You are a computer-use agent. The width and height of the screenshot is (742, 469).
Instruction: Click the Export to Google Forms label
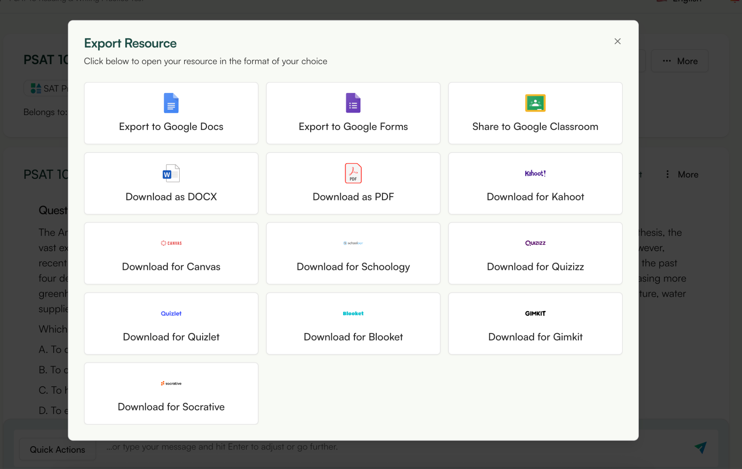pyautogui.click(x=353, y=127)
